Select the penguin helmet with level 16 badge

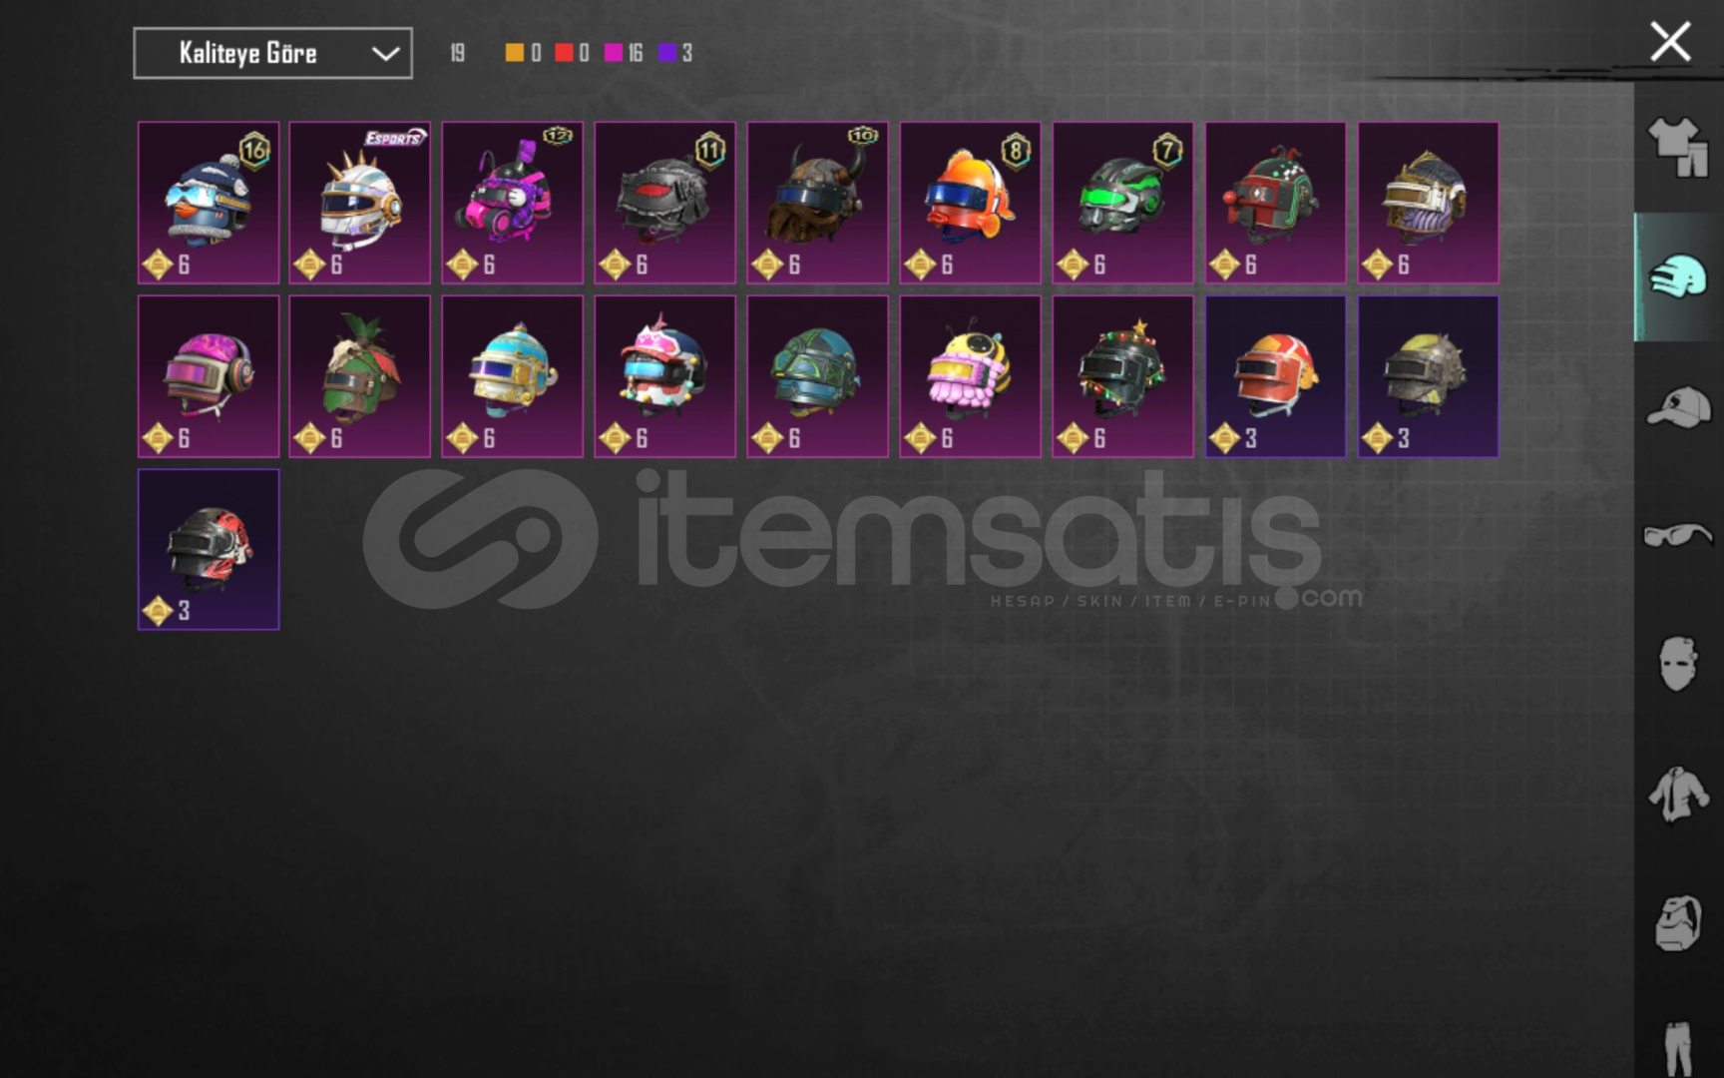pos(209,203)
